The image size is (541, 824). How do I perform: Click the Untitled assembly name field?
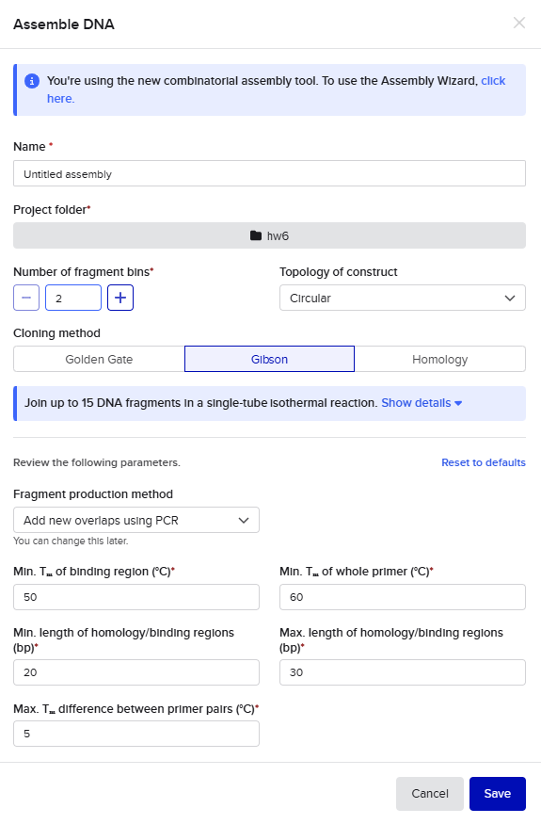[x=269, y=173]
